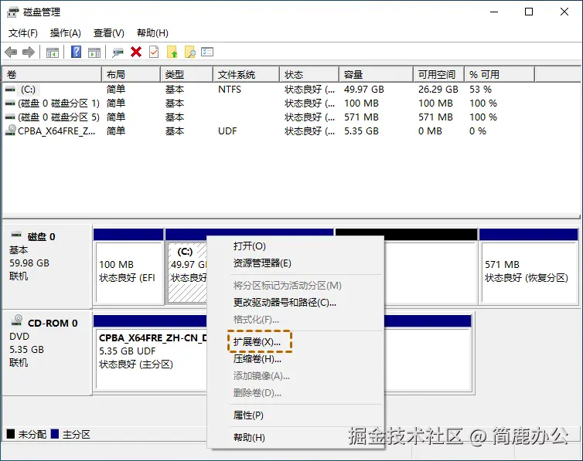Click the 磁盘 0 disk icon in lower pane

pos(16,235)
